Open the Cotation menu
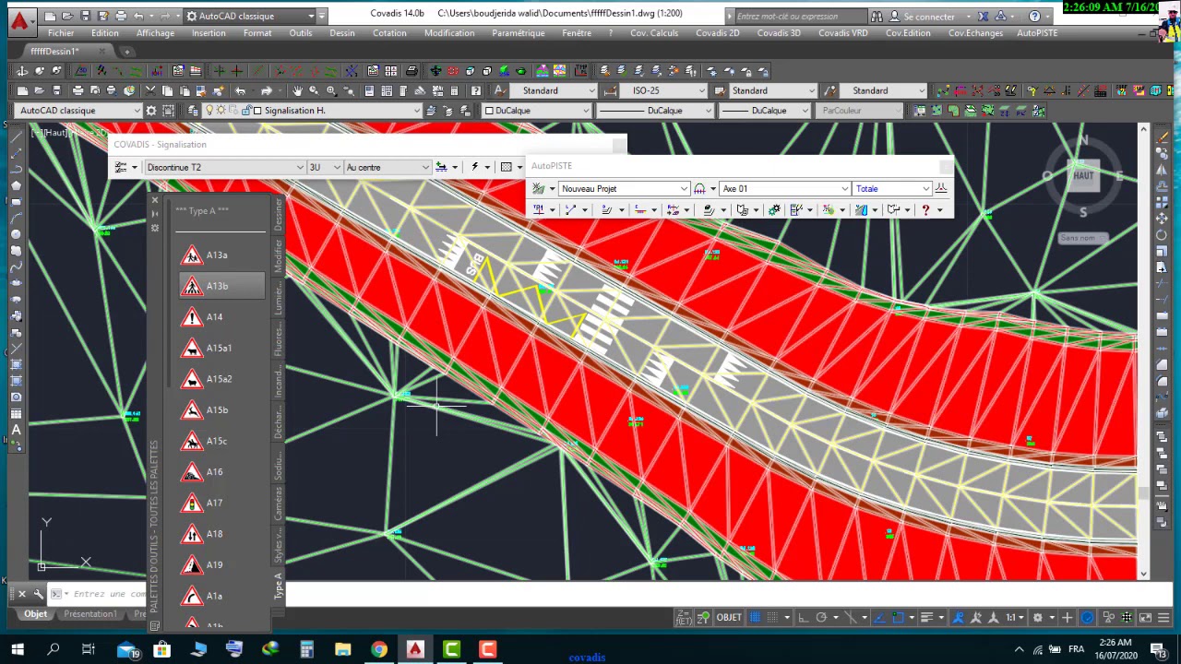The height and width of the screenshot is (664, 1181). [389, 33]
